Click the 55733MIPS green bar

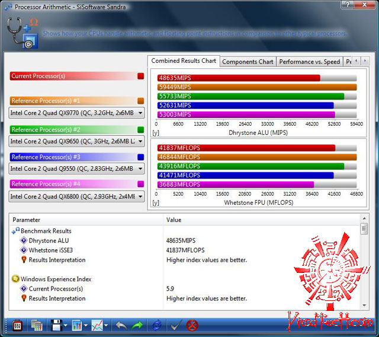tap(250, 96)
